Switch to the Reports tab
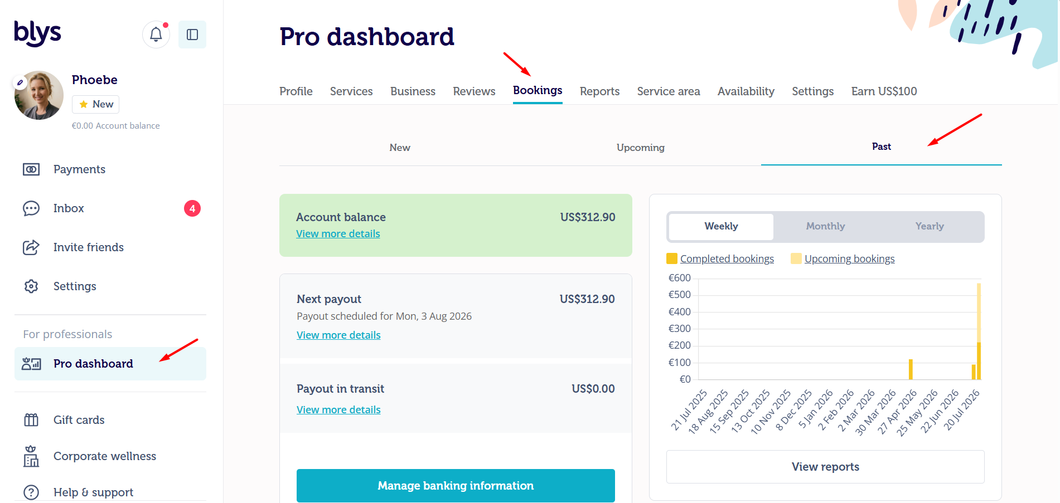1060x503 pixels. (599, 91)
